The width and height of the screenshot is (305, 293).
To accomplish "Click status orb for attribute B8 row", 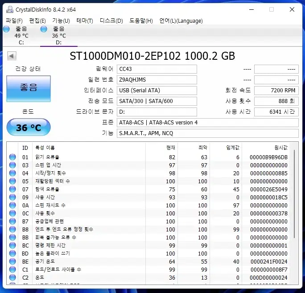I will [12, 229].
